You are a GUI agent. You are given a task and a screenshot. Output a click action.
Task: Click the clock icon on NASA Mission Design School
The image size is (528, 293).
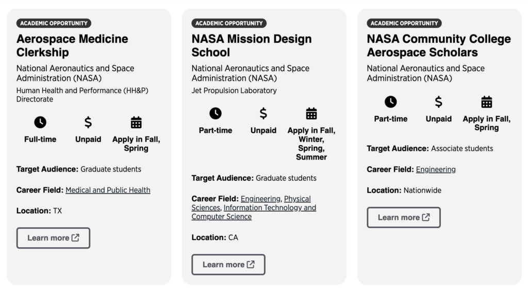click(x=216, y=113)
